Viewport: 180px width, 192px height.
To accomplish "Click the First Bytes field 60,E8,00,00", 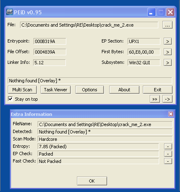I will pyautogui.click(x=144, y=52).
